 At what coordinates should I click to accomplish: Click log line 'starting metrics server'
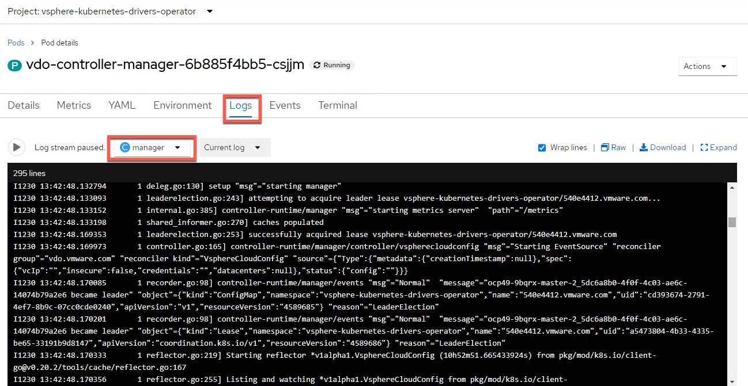pyautogui.click(x=288, y=211)
